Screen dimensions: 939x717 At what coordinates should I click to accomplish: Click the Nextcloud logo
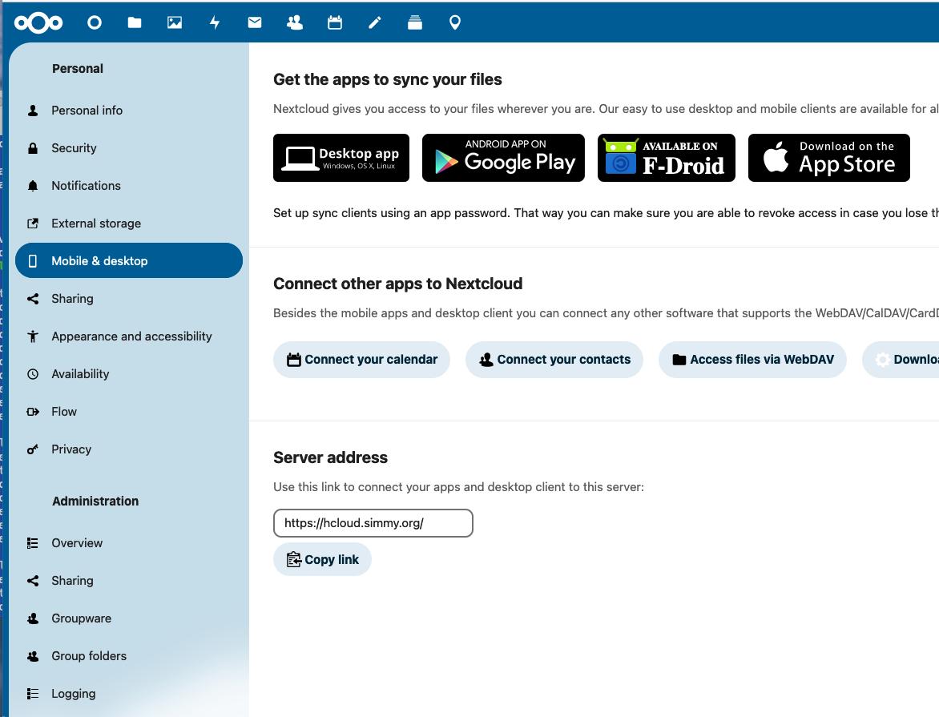click(x=38, y=23)
